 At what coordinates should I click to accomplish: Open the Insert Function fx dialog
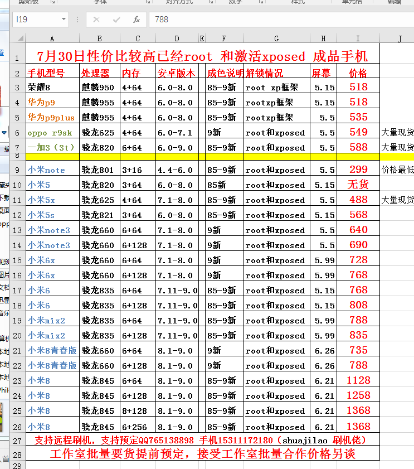pyautogui.click(x=137, y=20)
